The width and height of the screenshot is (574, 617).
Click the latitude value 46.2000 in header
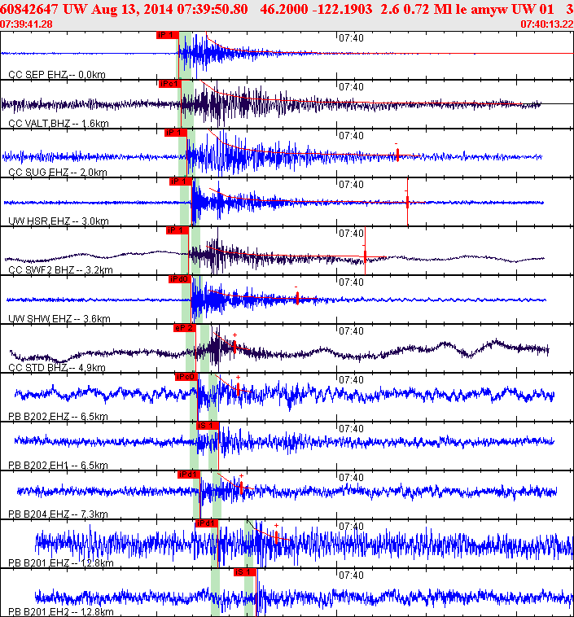click(284, 9)
